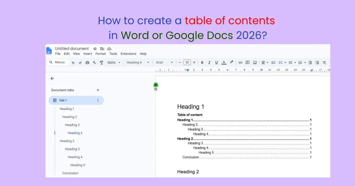
Task: Click the decrease indent icon
Action: click(310, 63)
